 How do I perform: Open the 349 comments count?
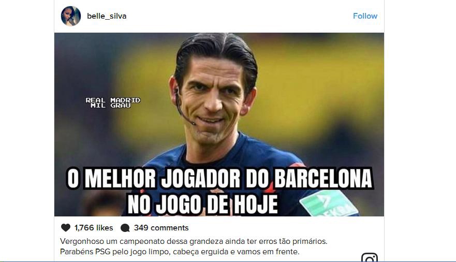[161, 228]
